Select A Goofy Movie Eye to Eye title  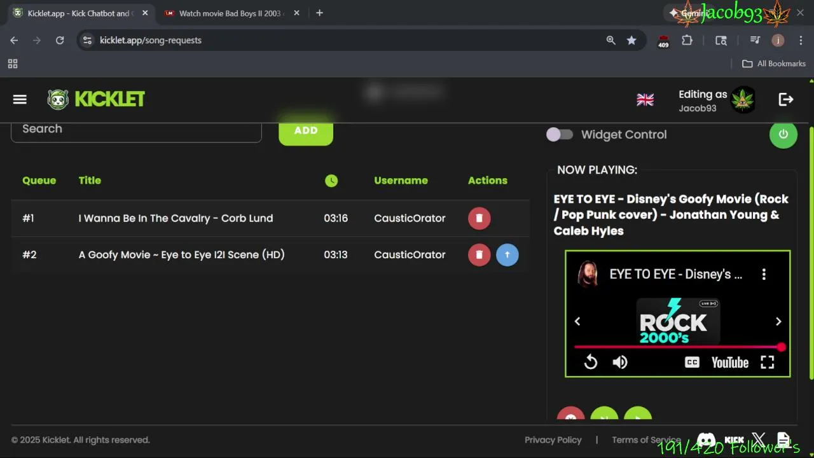click(x=181, y=254)
